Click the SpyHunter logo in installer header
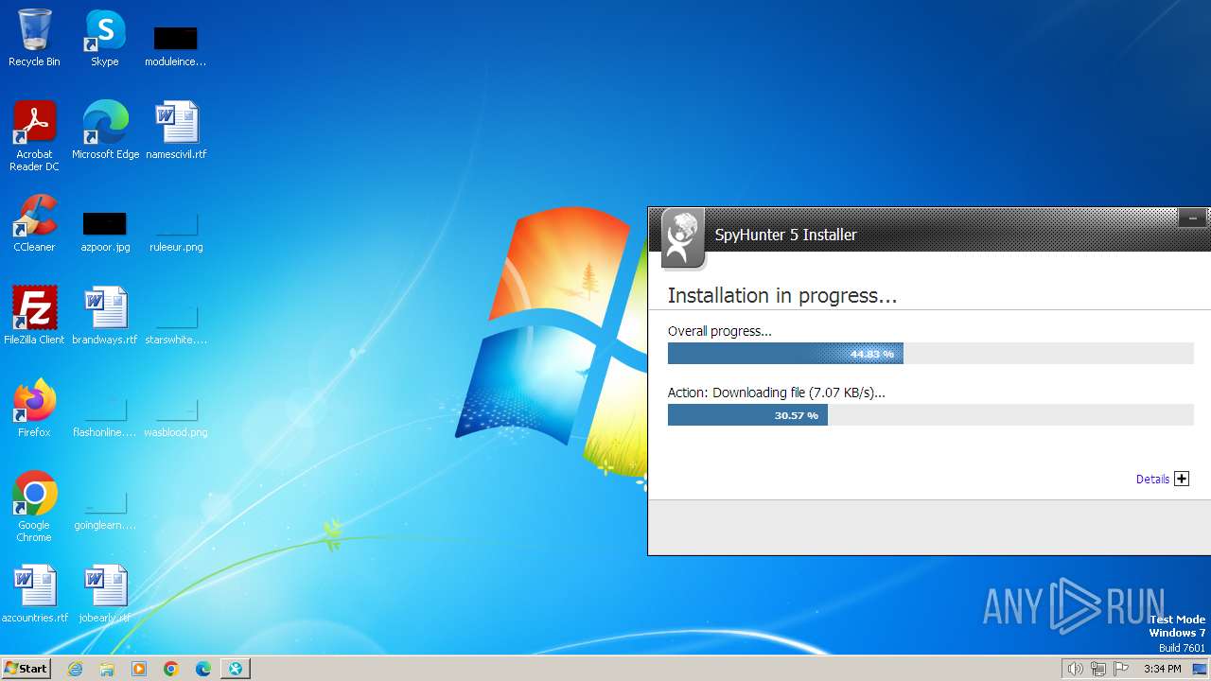The image size is (1211, 681). click(683, 237)
